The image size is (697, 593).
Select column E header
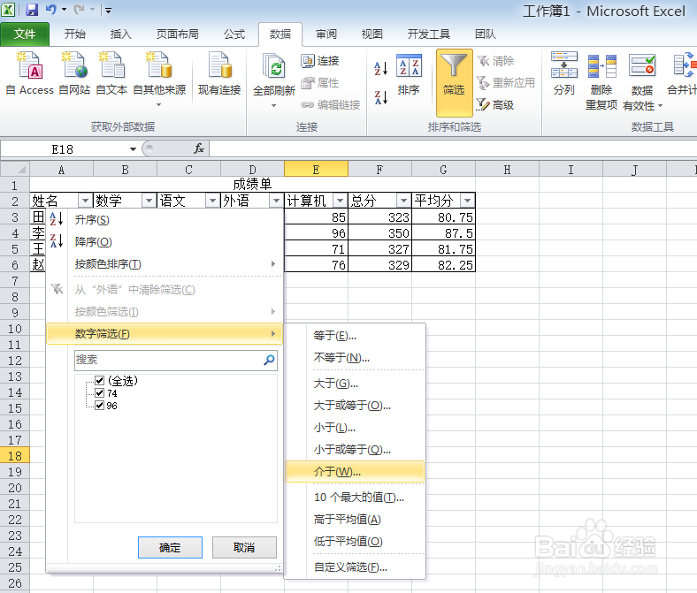click(316, 169)
